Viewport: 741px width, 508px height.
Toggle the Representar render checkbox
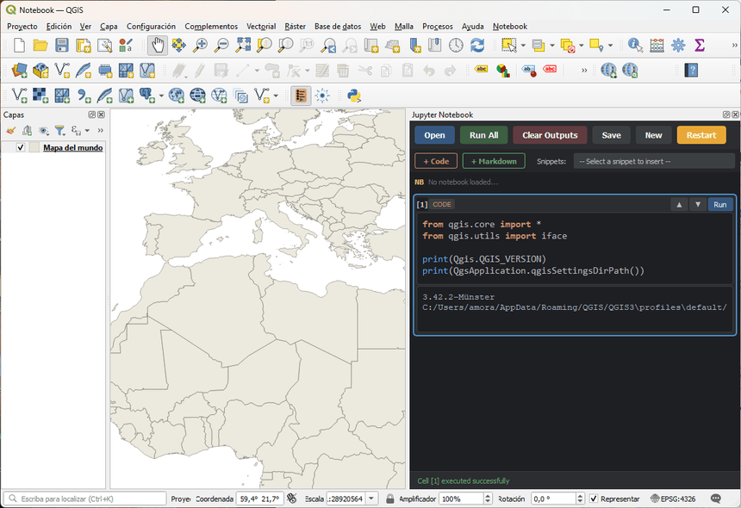pos(594,499)
